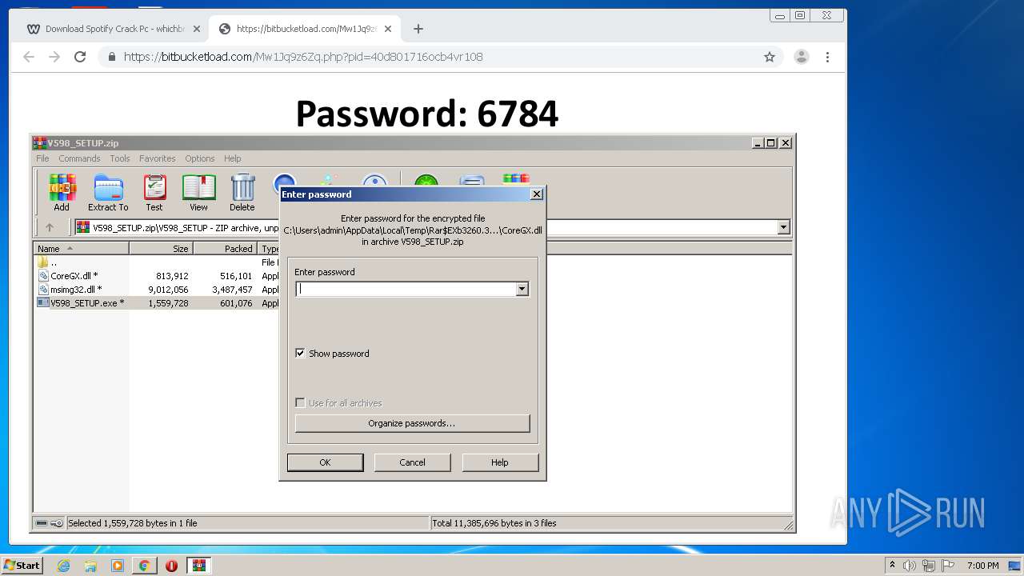This screenshot has height=576, width=1024.
Task: Close the bitbucketload.com tab
Action: [x=388, y=29]
